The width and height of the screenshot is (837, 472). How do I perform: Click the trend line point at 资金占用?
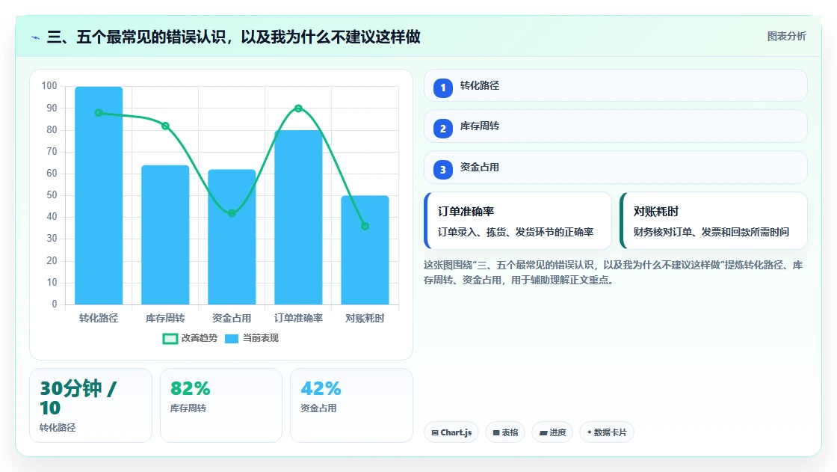pyautogui.click(x=232, y=213)
